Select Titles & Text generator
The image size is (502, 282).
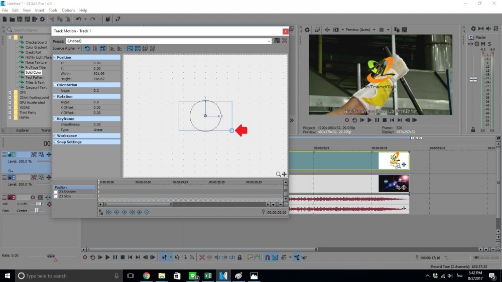point(35,82)
